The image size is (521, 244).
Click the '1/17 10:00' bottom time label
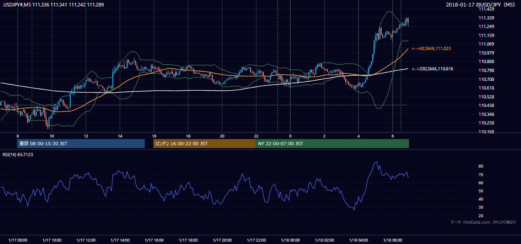(52, 240)
